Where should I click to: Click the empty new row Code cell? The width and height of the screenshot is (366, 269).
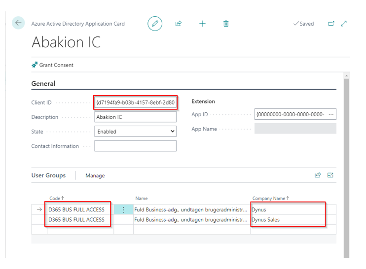click(80, 230)
